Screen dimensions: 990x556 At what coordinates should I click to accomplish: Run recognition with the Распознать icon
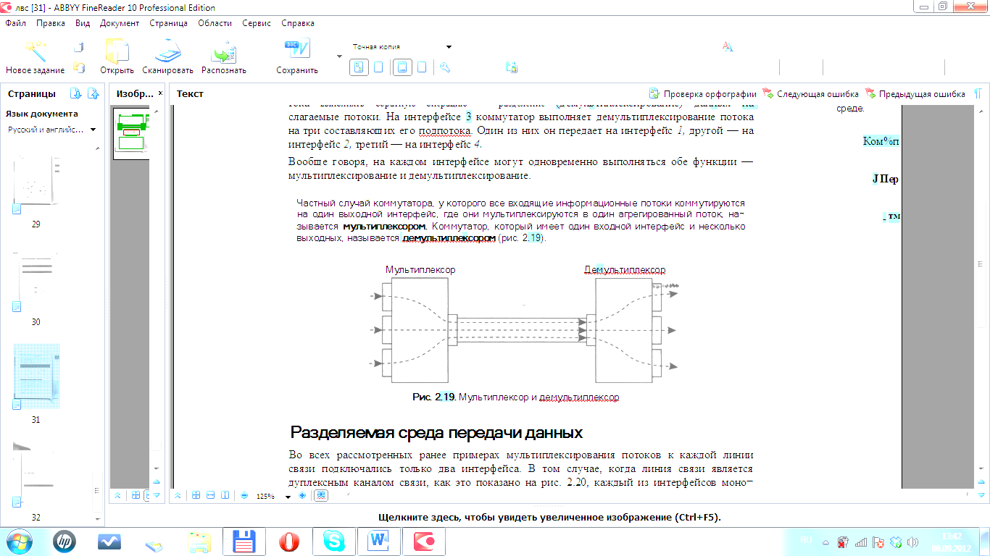224,51
